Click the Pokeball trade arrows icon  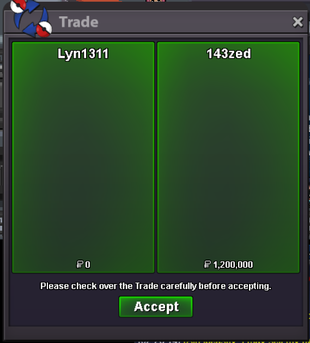pos(31,18)
